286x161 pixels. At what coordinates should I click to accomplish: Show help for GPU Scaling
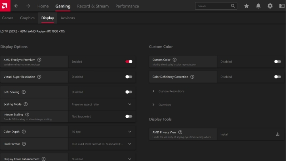click(x=24, y=92)
